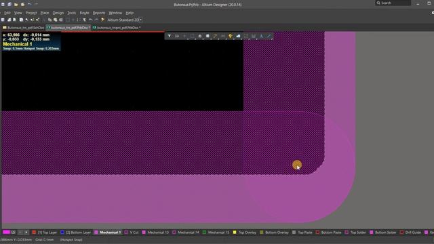Screen dimensions: 434x244
Task: Click the layer tabs scroll left arrow
Action: (x=20, y=232)
